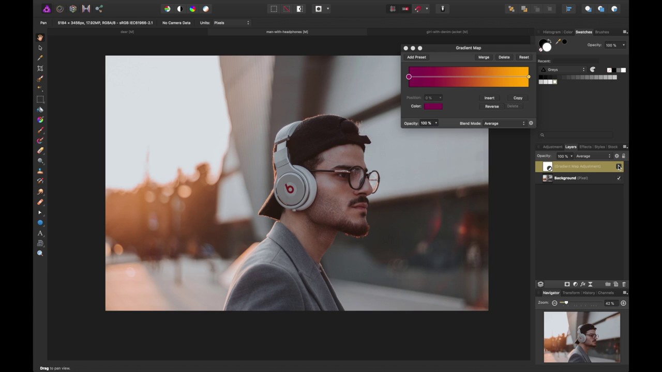
Task: Click the Copy stop button
Action: pos(518,98)
